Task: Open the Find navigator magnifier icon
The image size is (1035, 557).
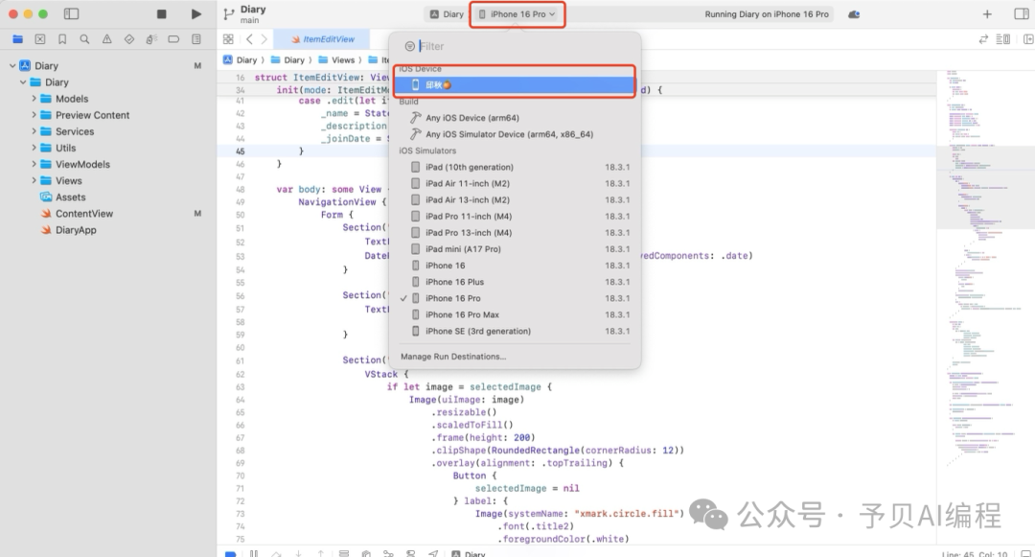Action: [84, 39]
